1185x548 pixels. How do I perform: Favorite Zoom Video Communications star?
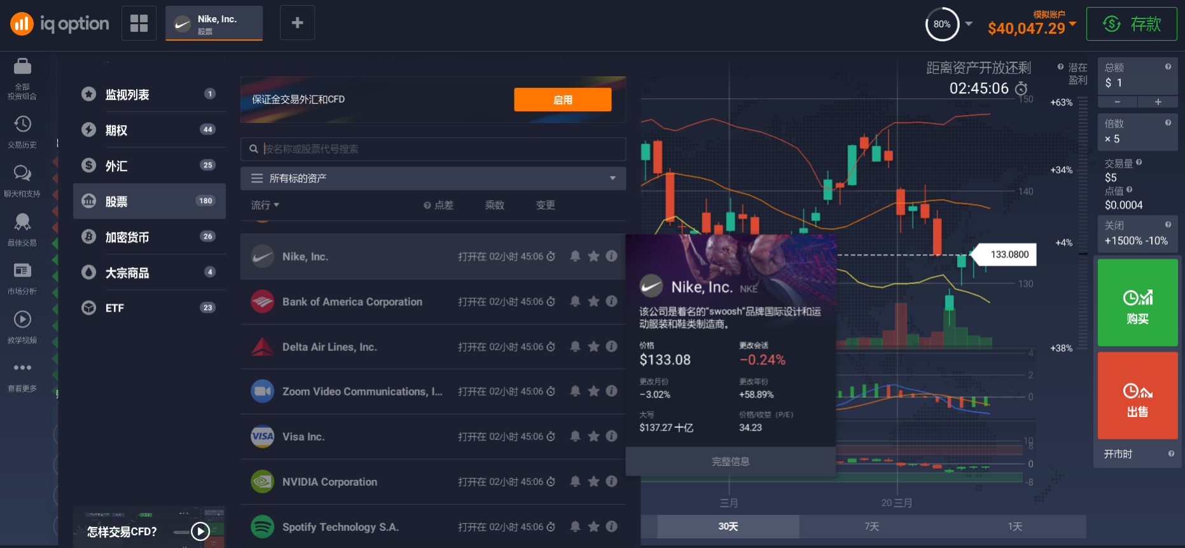[x=593, y=391]
